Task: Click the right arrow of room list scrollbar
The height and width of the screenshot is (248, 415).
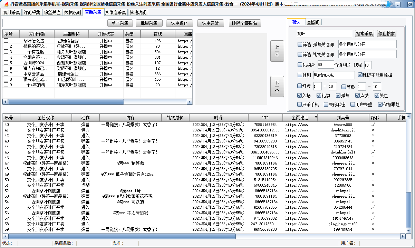Action: click(x=190, y=102)
